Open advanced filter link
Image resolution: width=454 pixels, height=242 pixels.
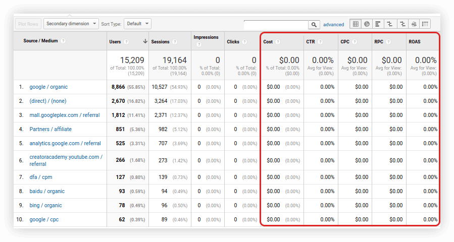tap(333, 24)
